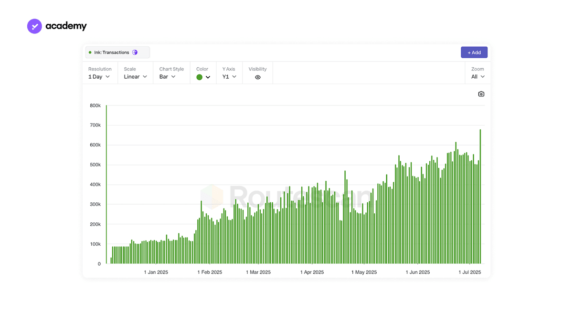The width and height of the screenshot is (573, 322).
Task: Click the 1 Mar 2025 axis label
Action: [258, 272]
